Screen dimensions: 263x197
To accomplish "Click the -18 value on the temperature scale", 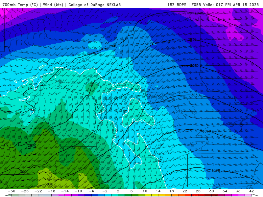I will click(x=52, y=191).
